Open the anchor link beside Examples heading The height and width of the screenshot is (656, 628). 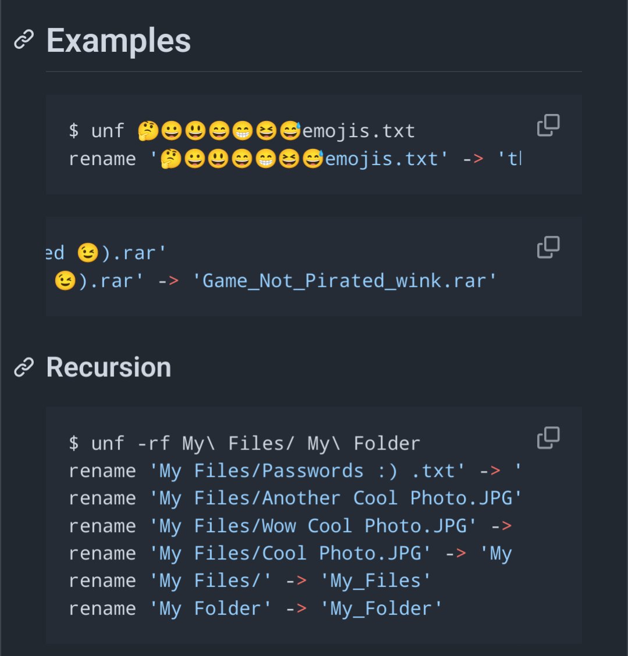(24, 40)
